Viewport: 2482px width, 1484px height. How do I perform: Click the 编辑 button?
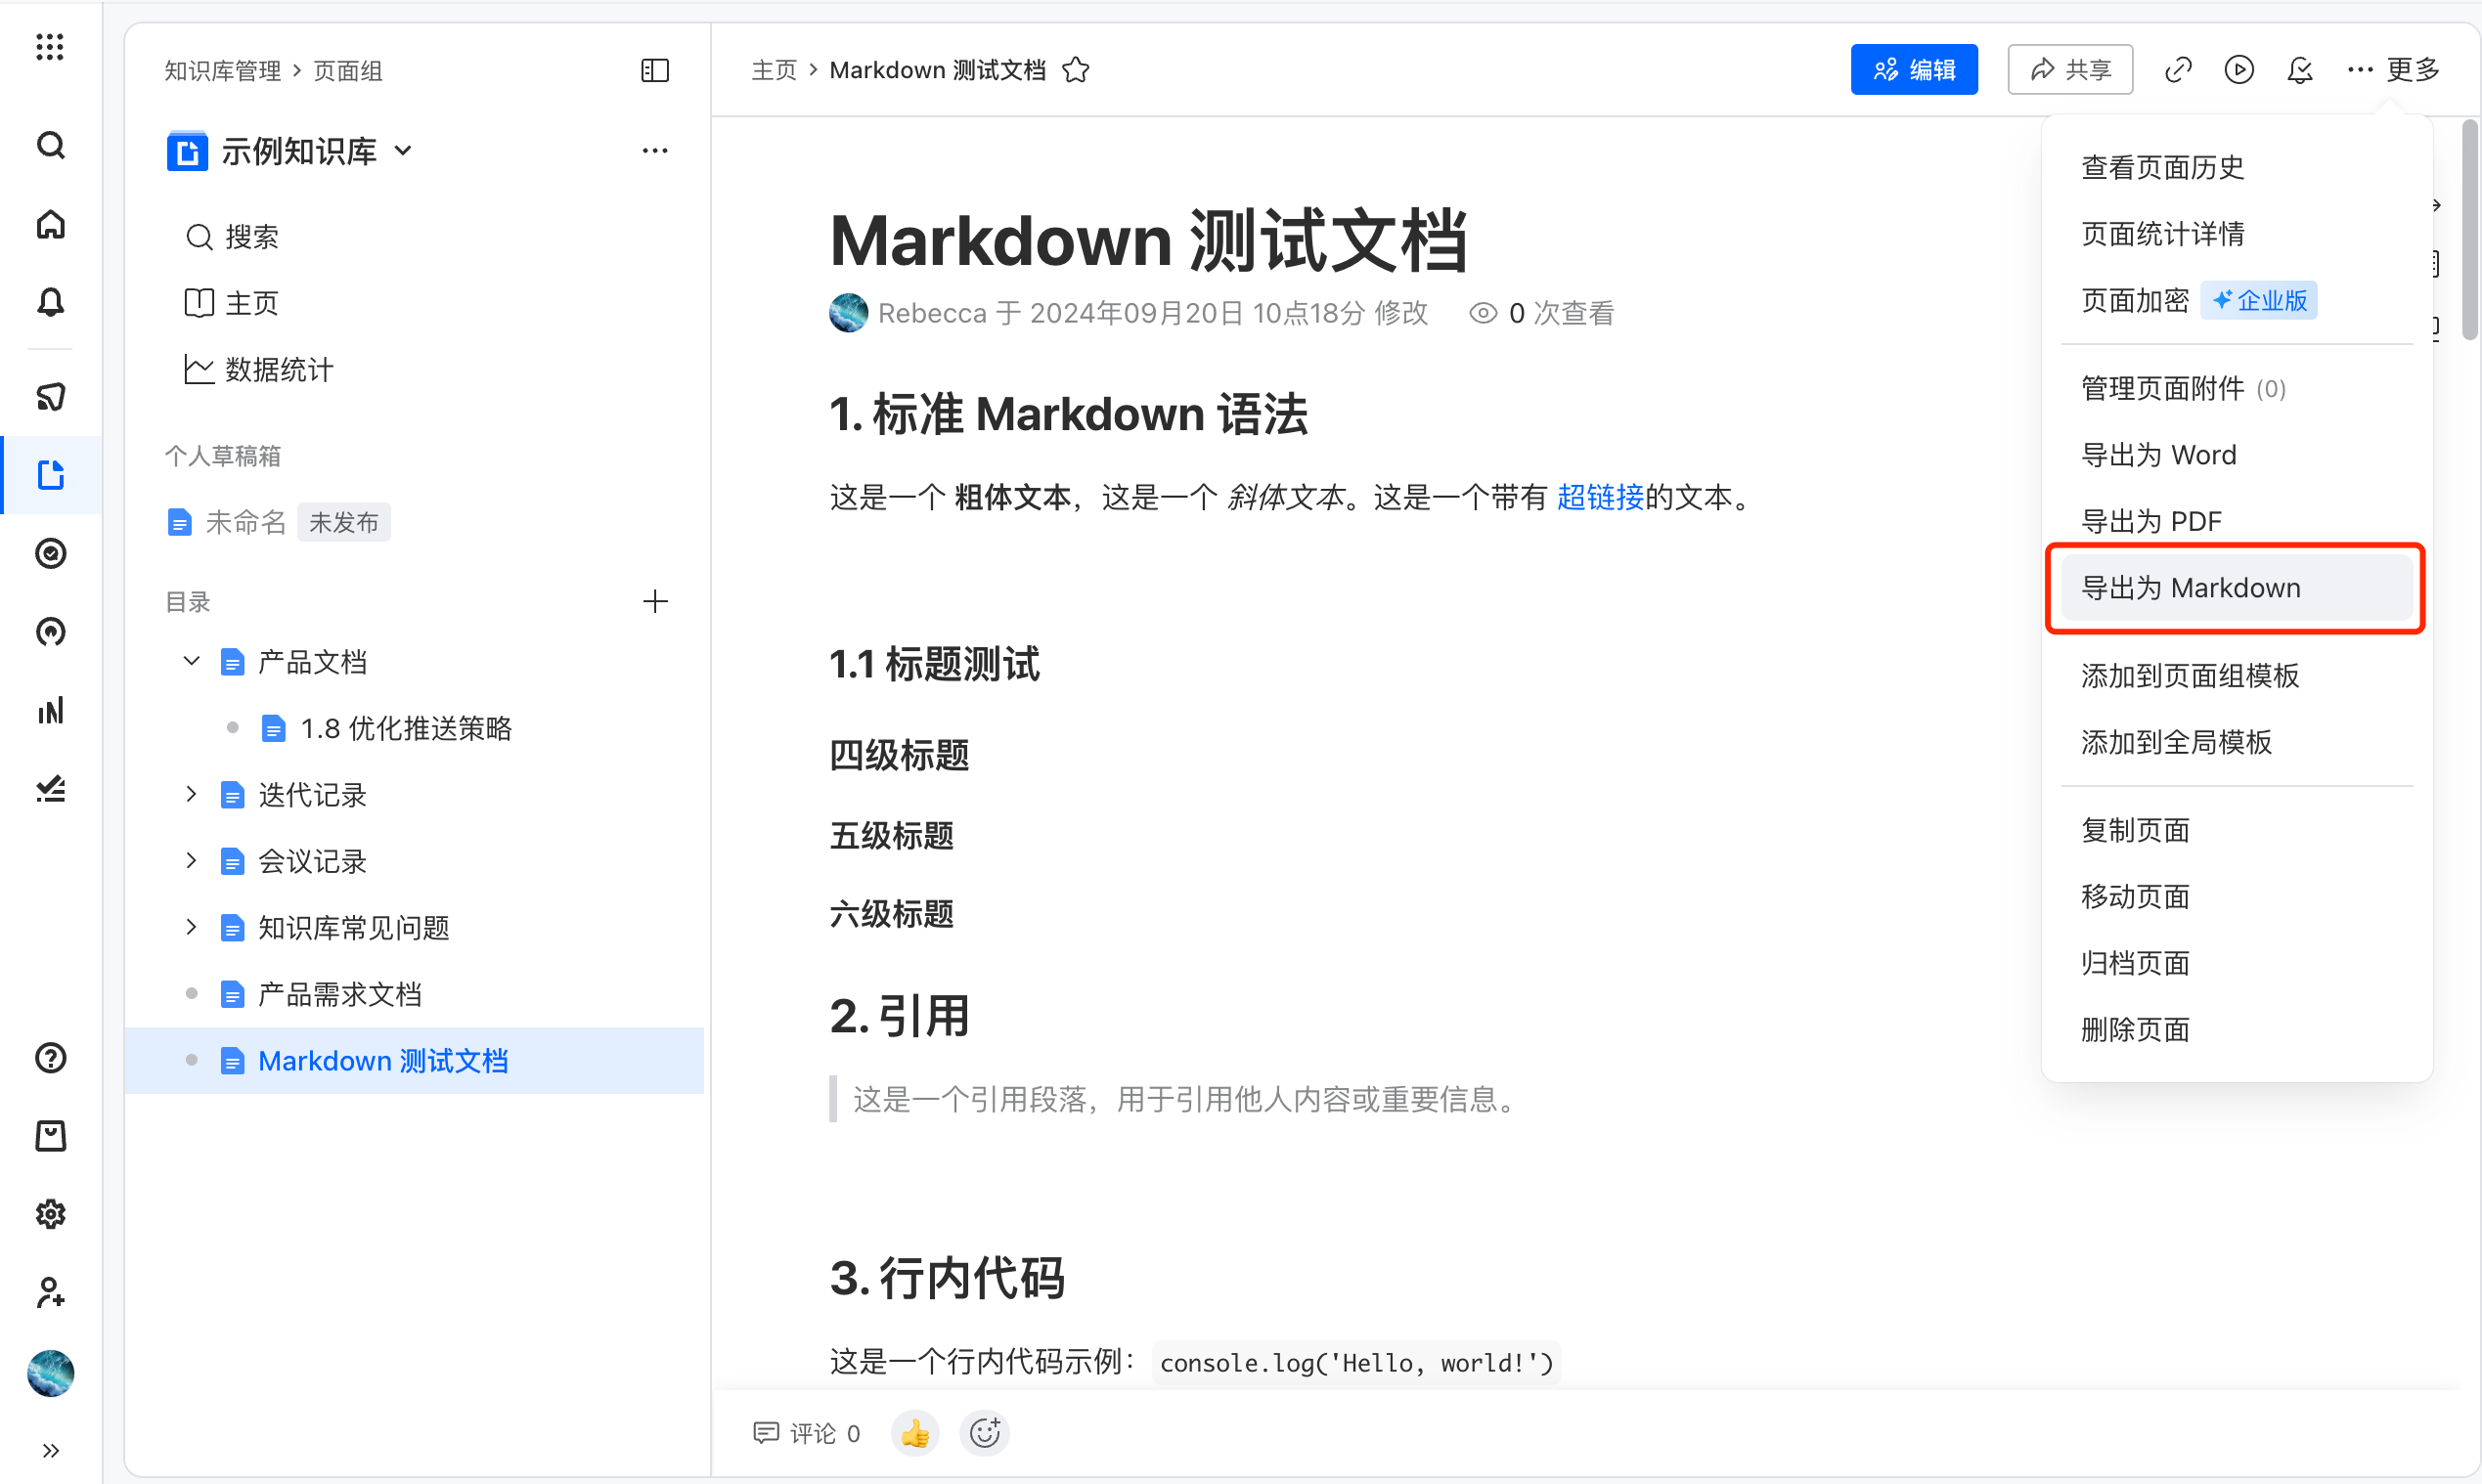1914,69
